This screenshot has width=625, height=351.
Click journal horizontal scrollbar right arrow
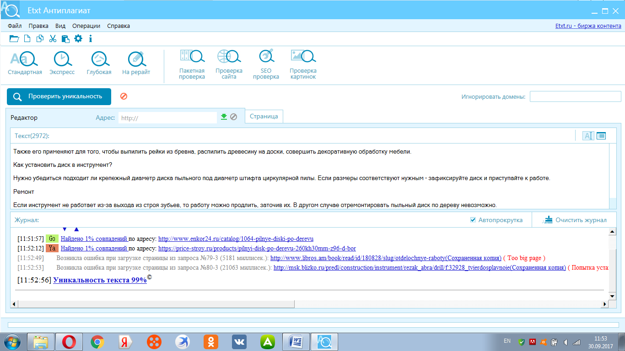pos(606,304)
